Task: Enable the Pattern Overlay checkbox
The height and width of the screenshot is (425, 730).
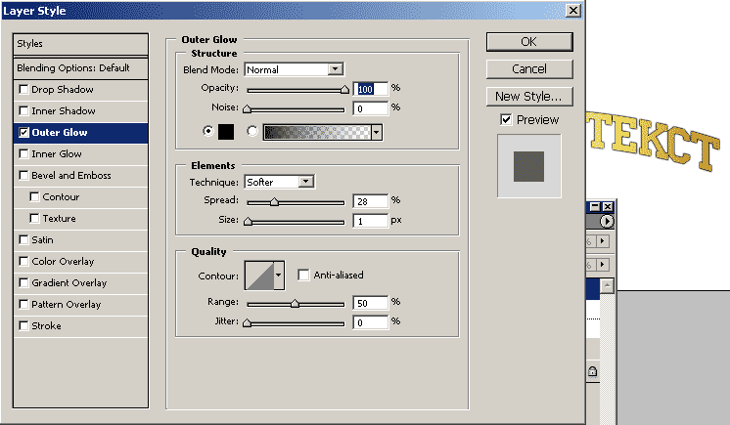Action: (x=23, y=304)
